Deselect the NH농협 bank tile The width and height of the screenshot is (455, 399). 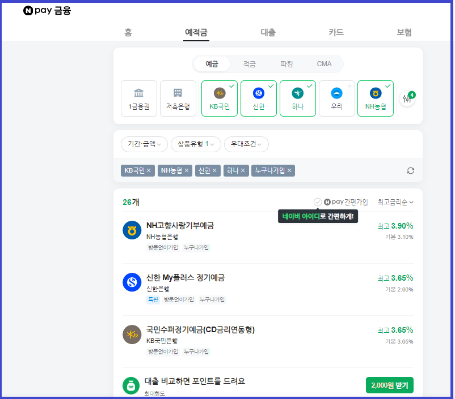[x=376, y=98]
